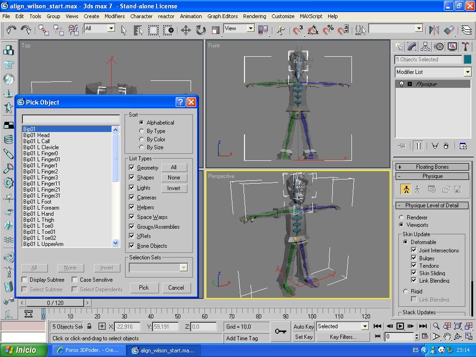Select the Alphabetical sort radio button
The image size is (476, 357).
[141, 122]
